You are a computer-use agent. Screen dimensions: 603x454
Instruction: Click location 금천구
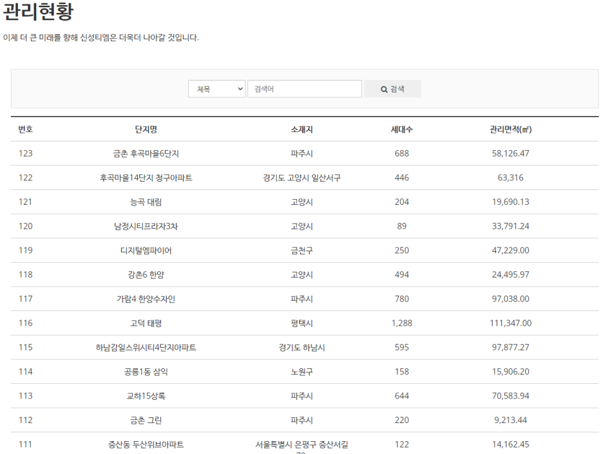click(x=301, y=251)
